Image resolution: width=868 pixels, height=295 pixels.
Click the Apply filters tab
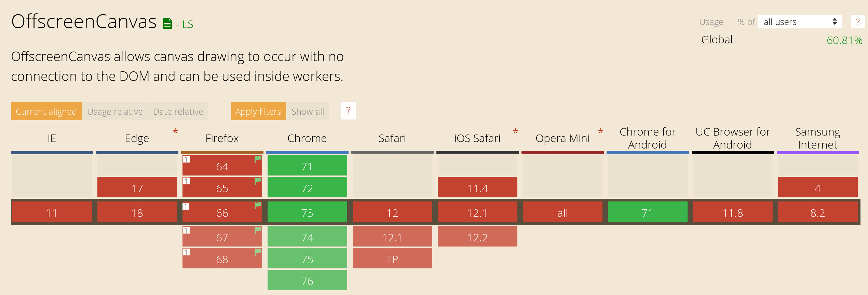(x=258, y=111)
